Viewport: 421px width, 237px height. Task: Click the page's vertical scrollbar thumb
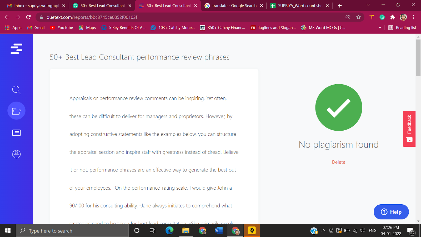[418, 58]
